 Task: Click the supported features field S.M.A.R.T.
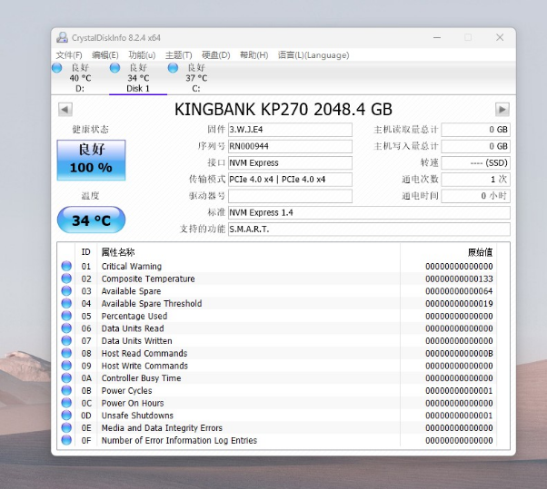tap(369, 230)
